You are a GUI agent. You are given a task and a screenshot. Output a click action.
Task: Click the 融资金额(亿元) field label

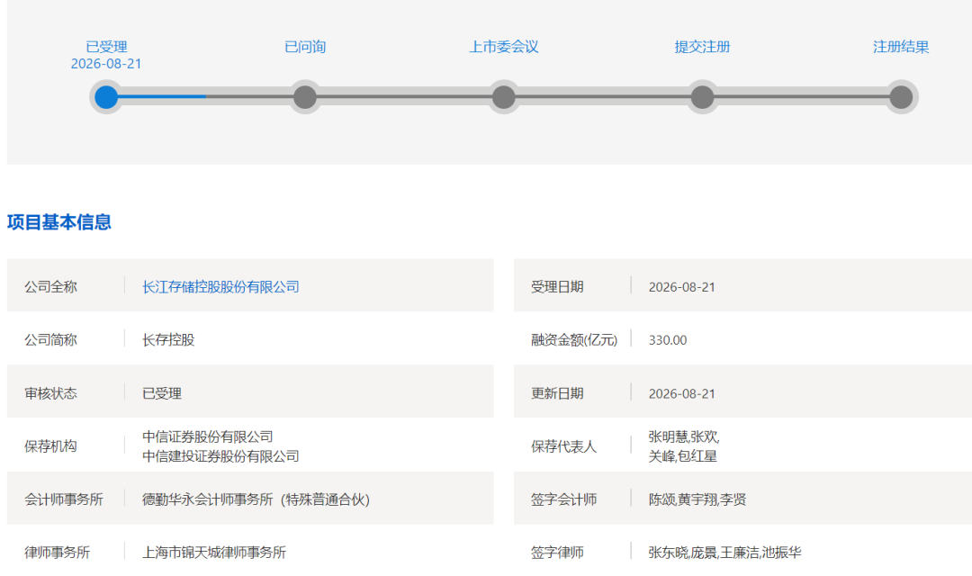click(574, 340)
